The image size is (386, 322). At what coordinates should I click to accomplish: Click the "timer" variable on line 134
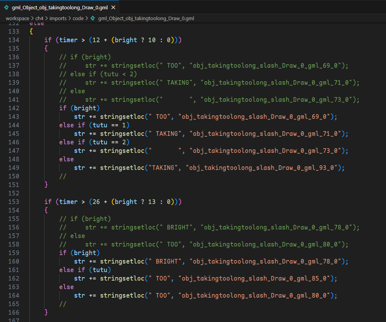68,40
